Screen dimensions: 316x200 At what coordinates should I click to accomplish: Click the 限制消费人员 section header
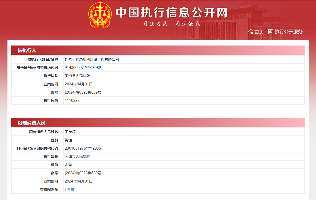click(x=31, y=123)
